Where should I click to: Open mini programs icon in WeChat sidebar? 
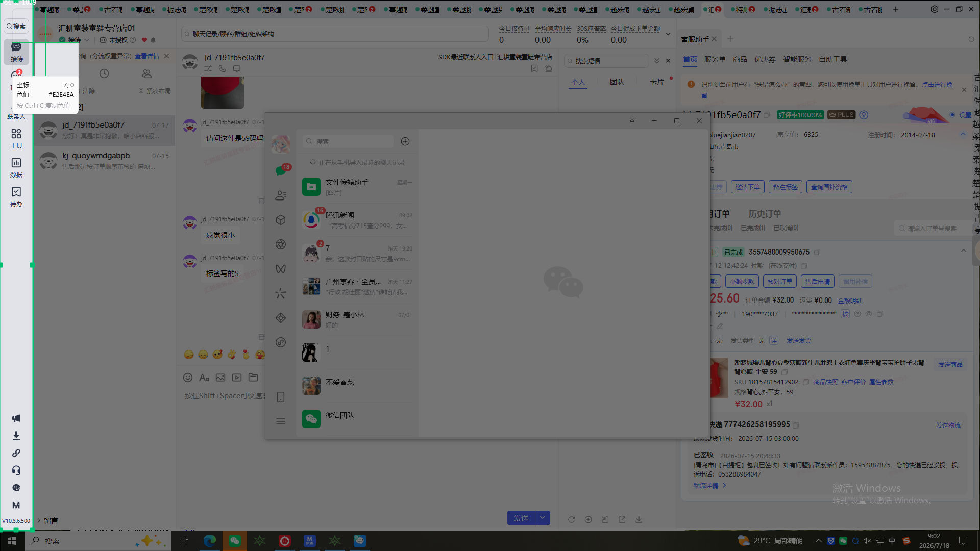coord(281,342)
